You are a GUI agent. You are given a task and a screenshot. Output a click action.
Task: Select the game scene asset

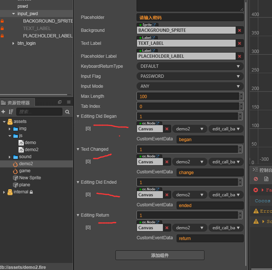pyautogui.click(x=24, y=171)
